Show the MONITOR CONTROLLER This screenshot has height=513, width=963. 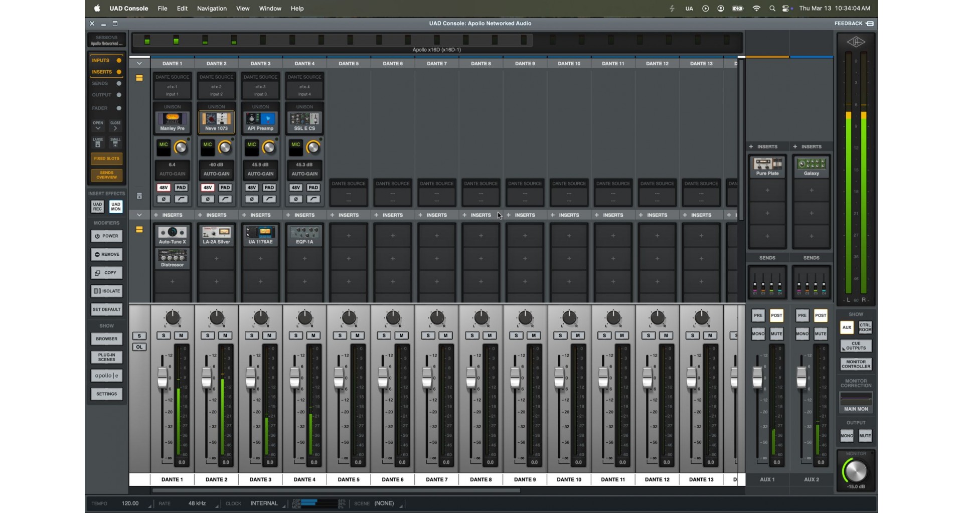point(856,364)
